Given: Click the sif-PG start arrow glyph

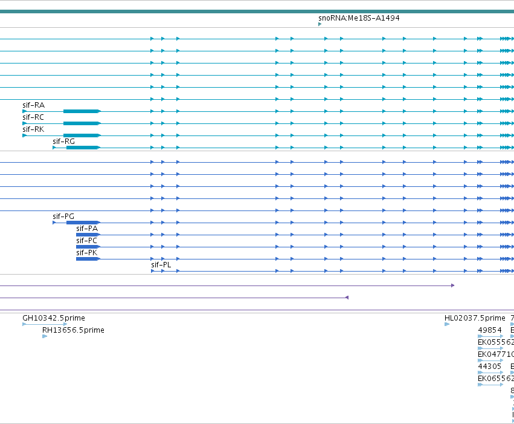Looking at the screenshot, I should 54,223.
